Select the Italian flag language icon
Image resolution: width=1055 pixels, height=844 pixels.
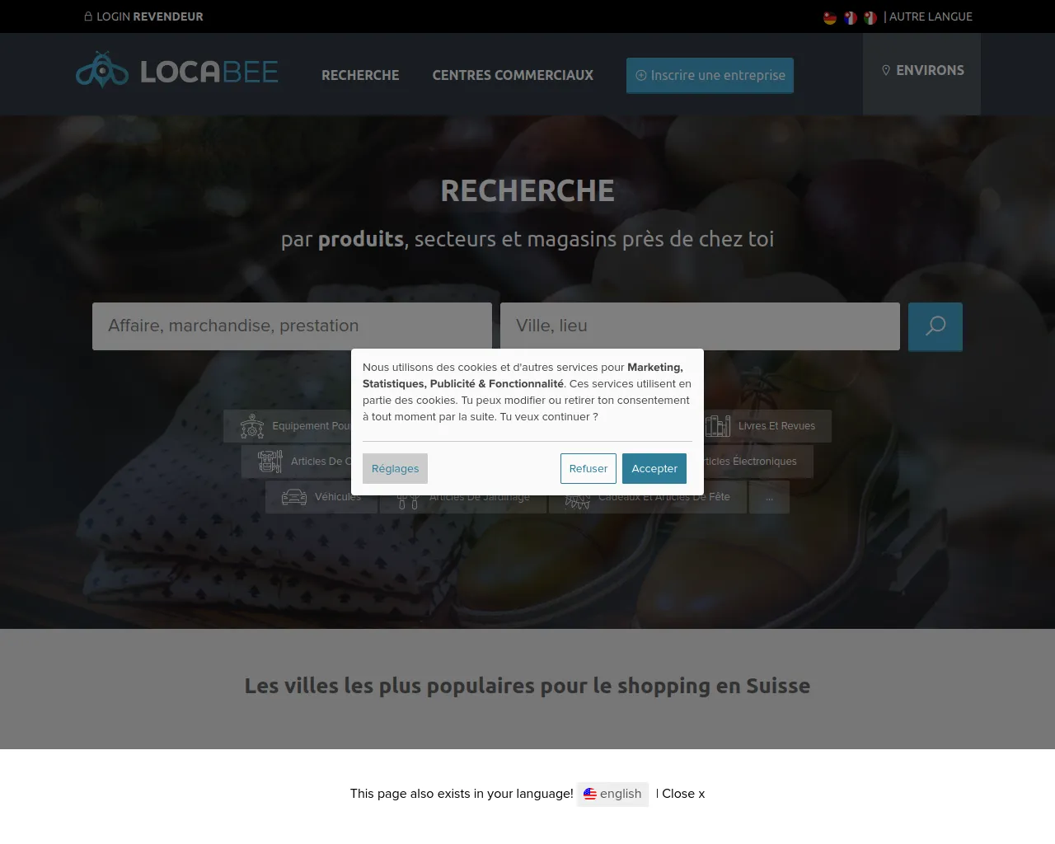click(870, 17)
